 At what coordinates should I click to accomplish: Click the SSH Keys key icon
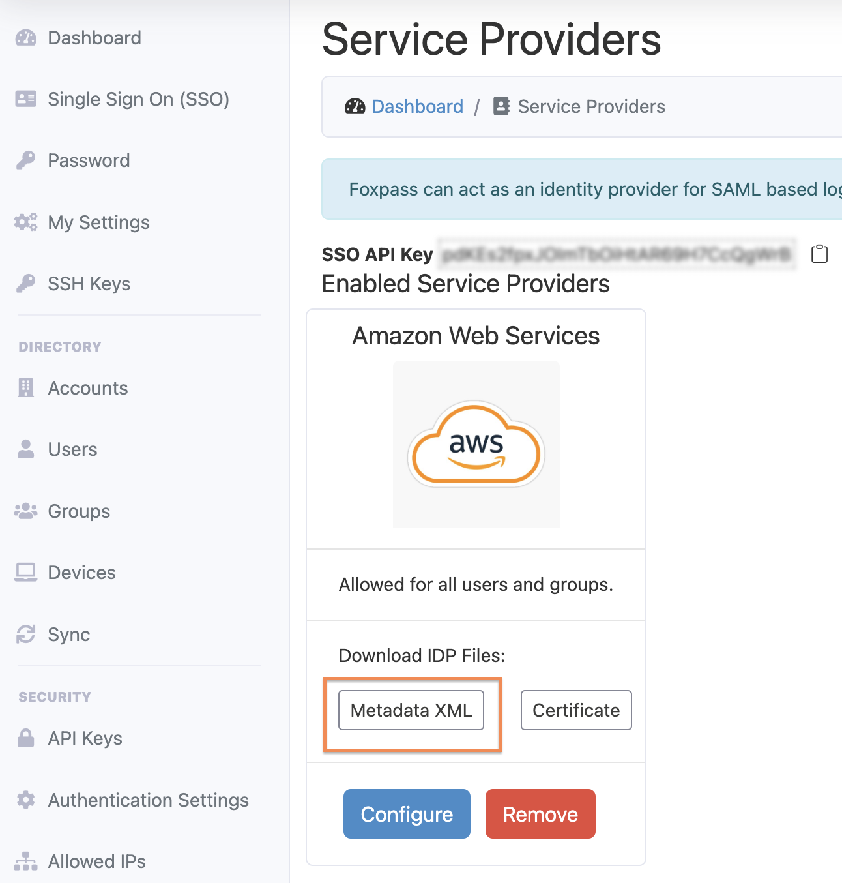26,284
